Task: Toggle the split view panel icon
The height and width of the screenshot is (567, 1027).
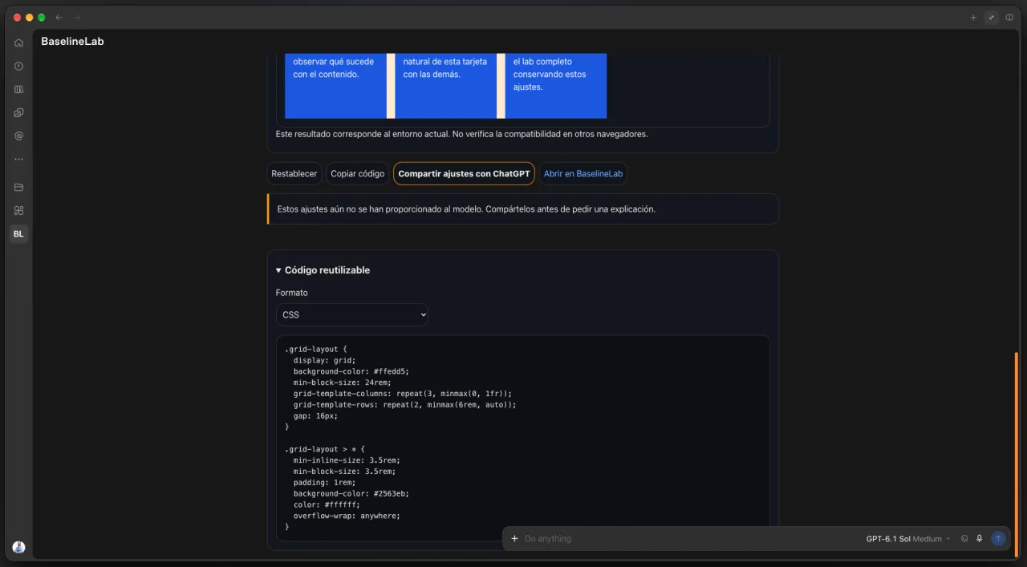Action: [1009, 17]
